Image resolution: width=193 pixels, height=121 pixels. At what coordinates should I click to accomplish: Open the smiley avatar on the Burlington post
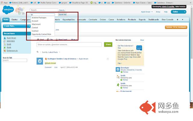point(40,61)
